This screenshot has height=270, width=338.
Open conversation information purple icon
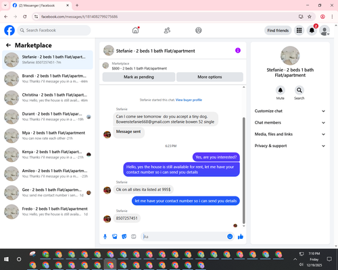click(x=238, y=51)
